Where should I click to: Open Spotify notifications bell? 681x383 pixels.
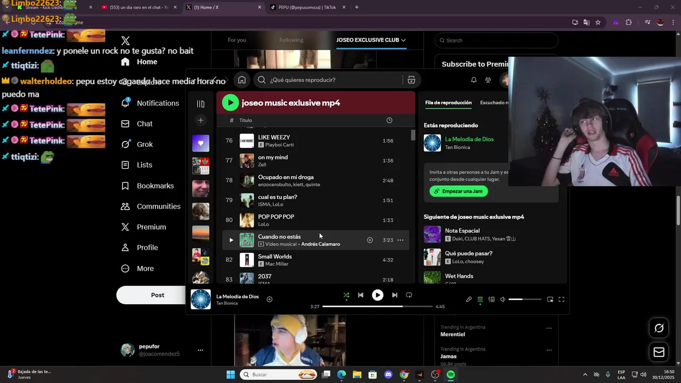[474, 80]
